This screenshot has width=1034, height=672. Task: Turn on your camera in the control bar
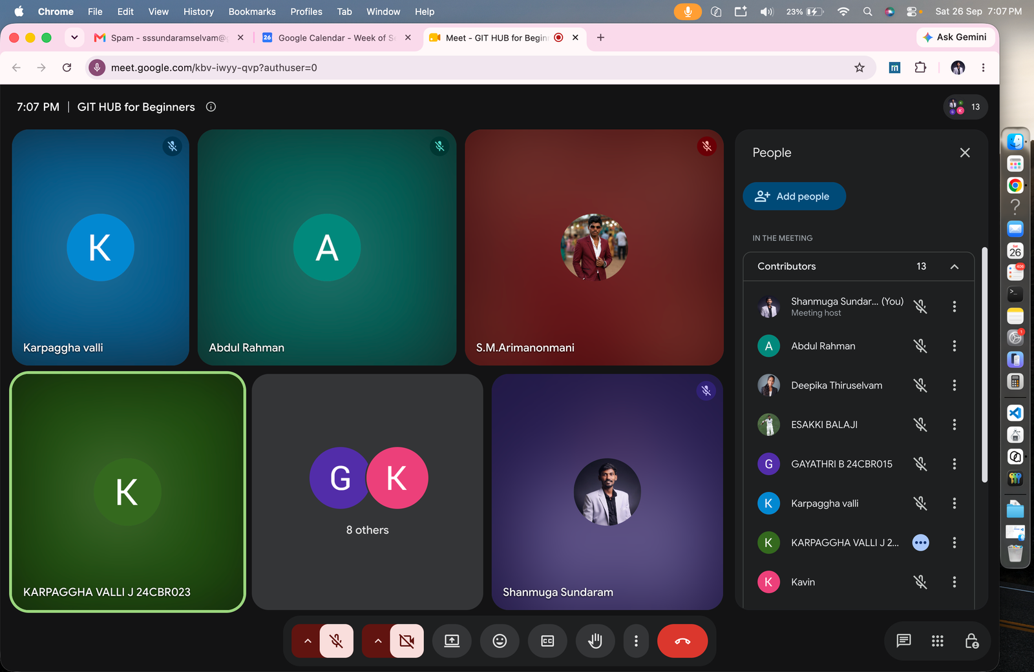pos(406,641)
